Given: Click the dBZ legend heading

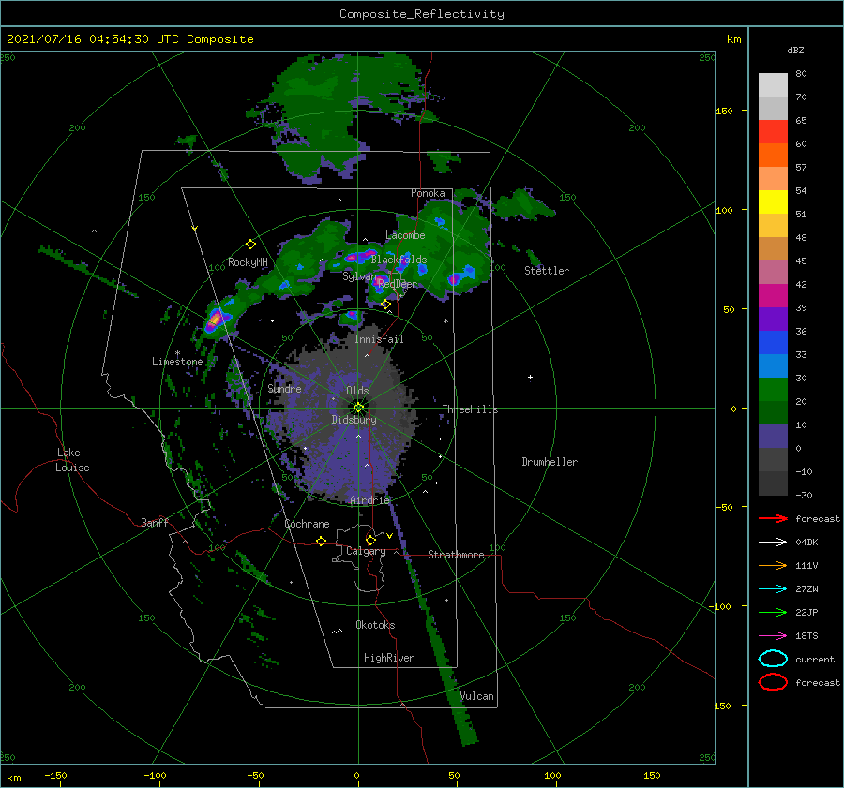Looking at the screenshot, I should click(x=795, y=50).
